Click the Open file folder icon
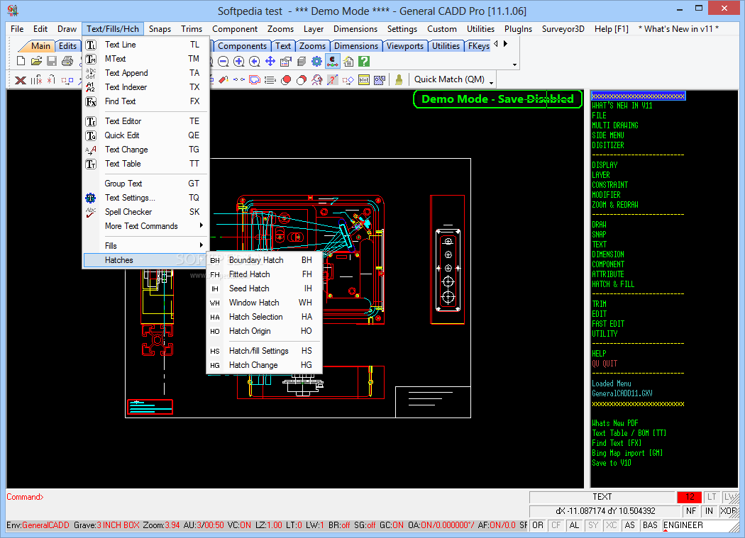745x538 pixels. [x=37, y=61]
